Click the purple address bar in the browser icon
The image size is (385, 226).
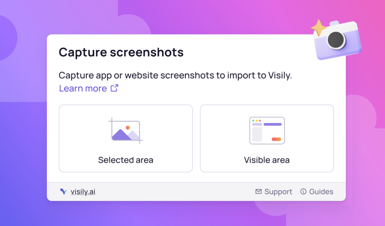coord(272,124)
